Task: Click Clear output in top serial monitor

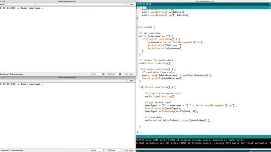Action: coord(129,74)
